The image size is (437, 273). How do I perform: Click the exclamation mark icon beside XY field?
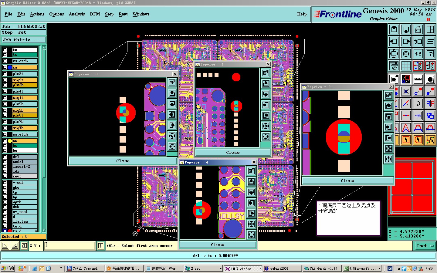(x=101, y=246)
